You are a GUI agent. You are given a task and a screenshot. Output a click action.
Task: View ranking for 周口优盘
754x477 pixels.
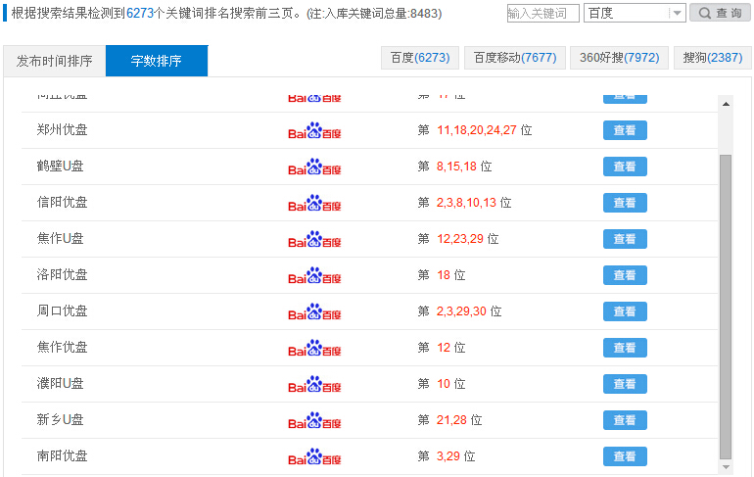pyautogui.click(x=625, y=311)
